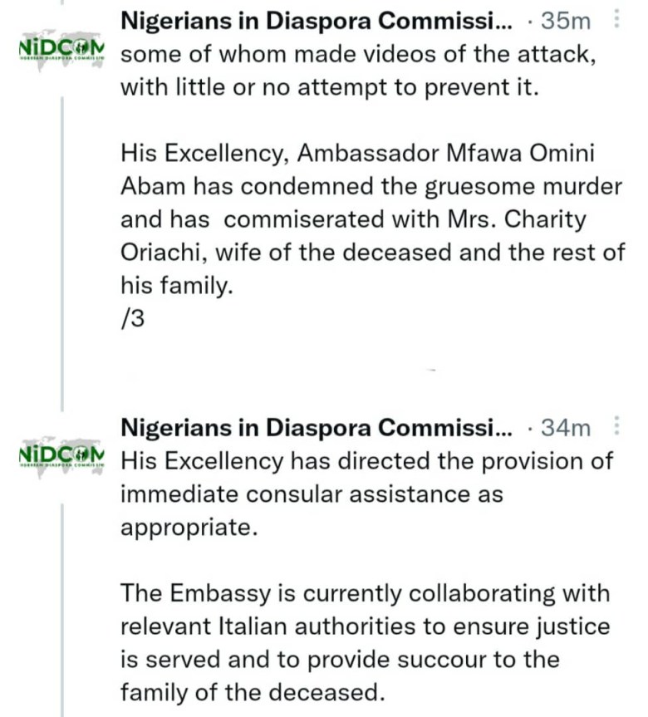Open the NIDCOM avatar on the 35m tweet

coord(61,49)
